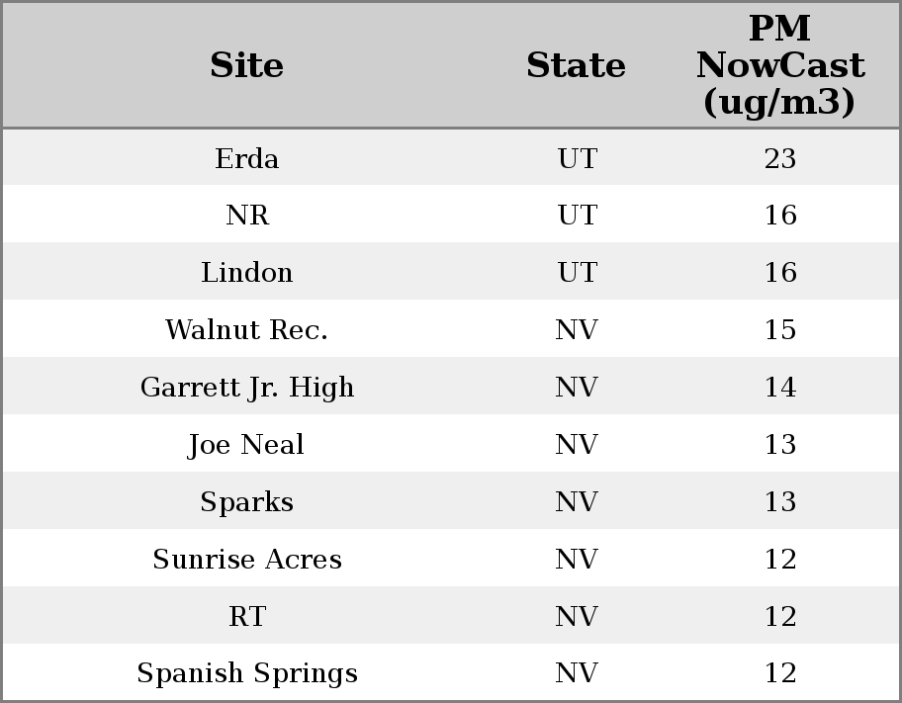Click the Joe Neal site cell

(247, 445)
